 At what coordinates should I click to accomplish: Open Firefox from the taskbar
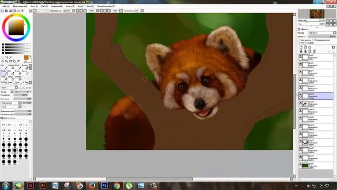tap(92, 185)
